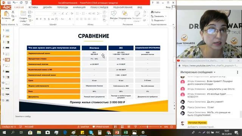Image resolution: width=242 pixels, height=136 pixels.
Task: Click the Создать слайд button
Action: 23,17
